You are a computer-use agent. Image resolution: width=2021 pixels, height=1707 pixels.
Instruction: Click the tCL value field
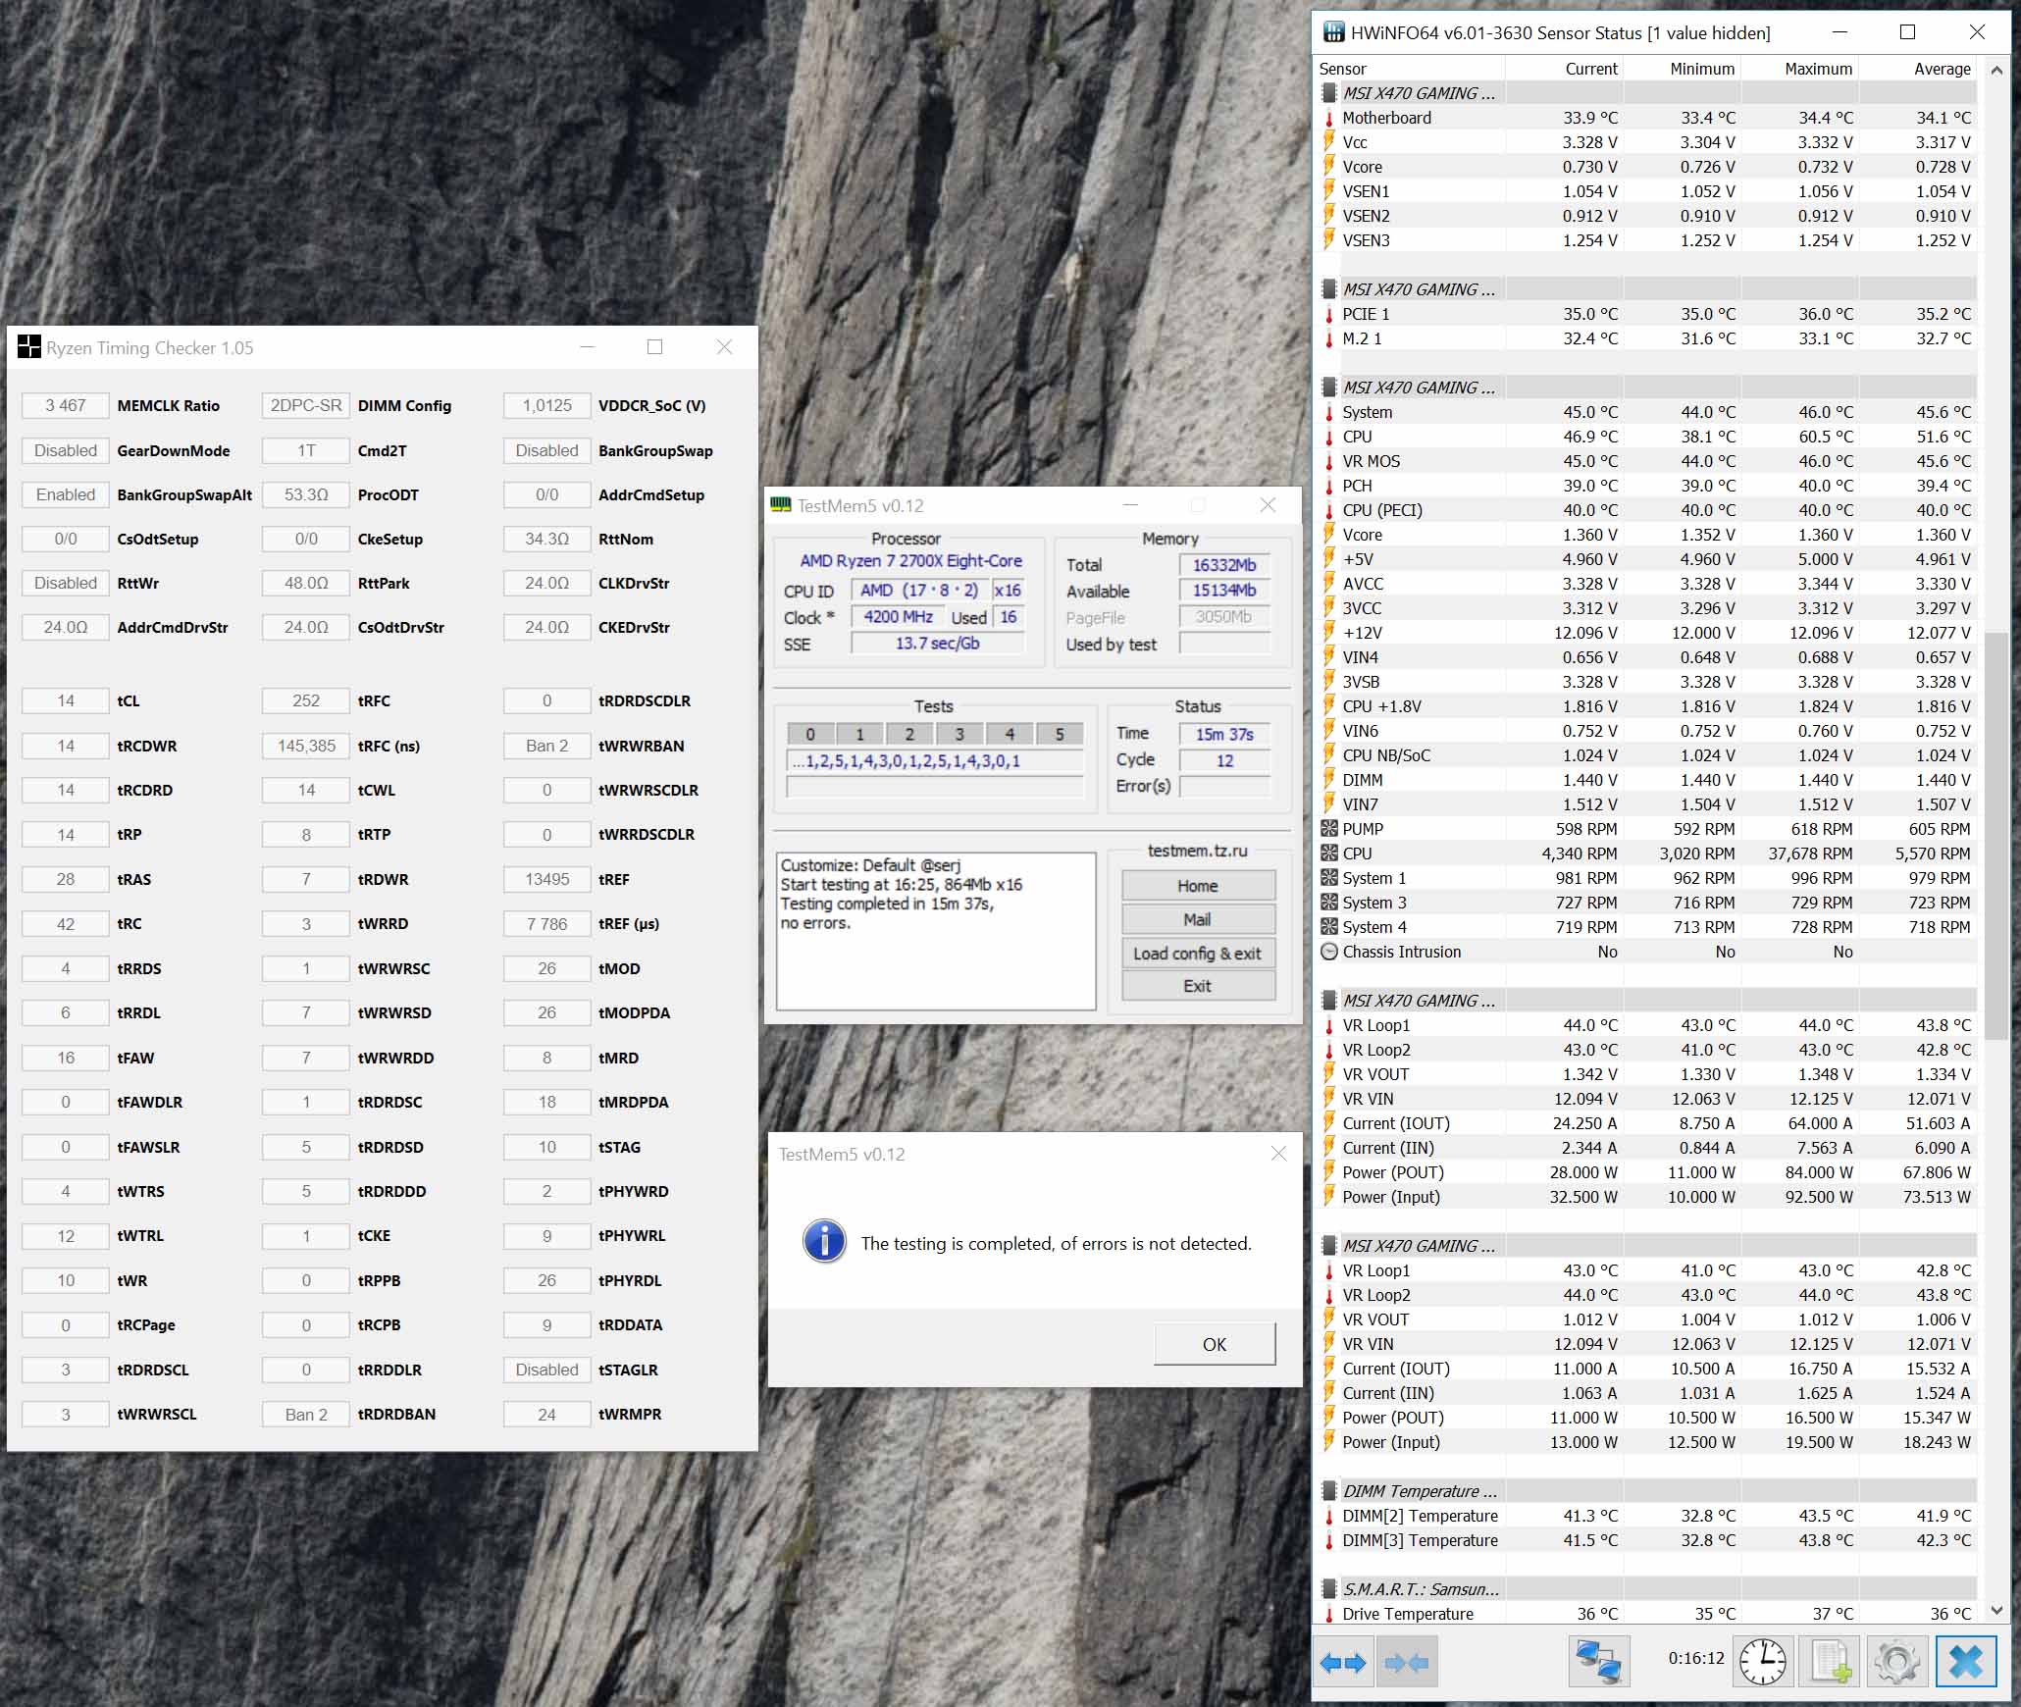coord(66,700)
